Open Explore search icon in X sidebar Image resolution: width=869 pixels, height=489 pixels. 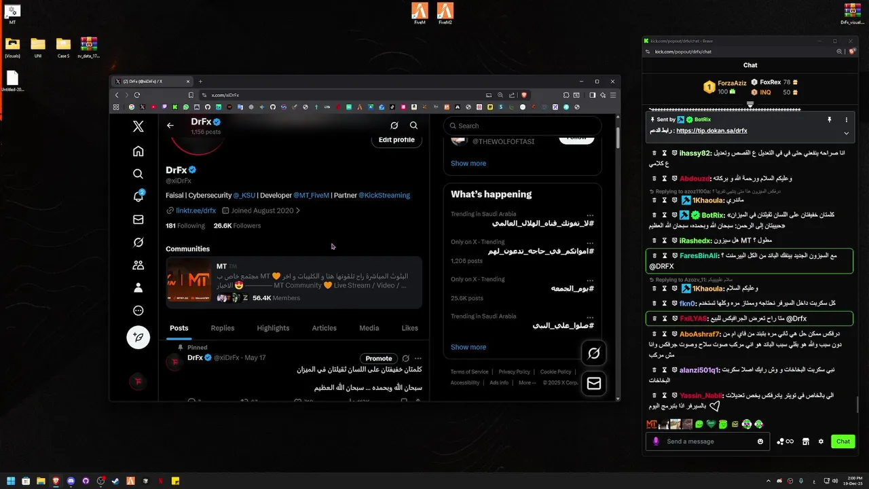coord(138,174)
